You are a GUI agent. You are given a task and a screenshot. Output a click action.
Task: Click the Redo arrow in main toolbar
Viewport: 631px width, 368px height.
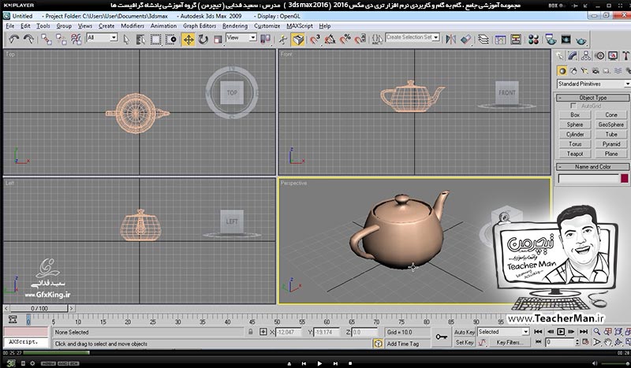coord(28,39)
